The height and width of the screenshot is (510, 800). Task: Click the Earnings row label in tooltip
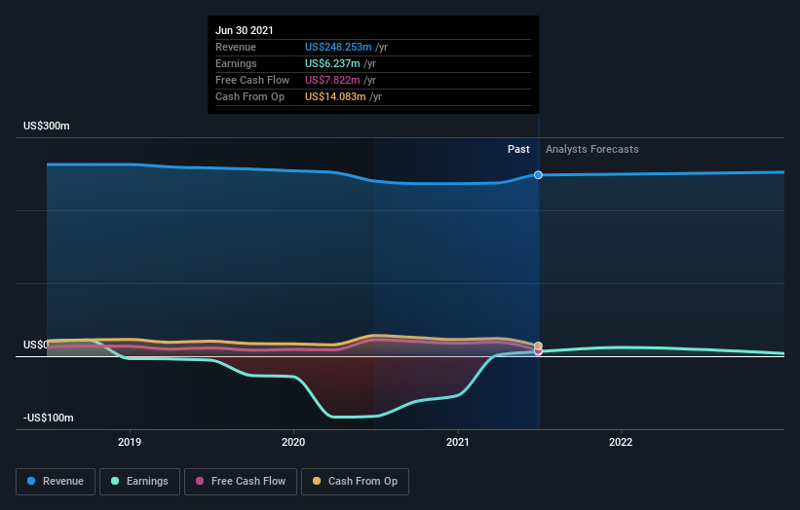click(x=236, y=63)
